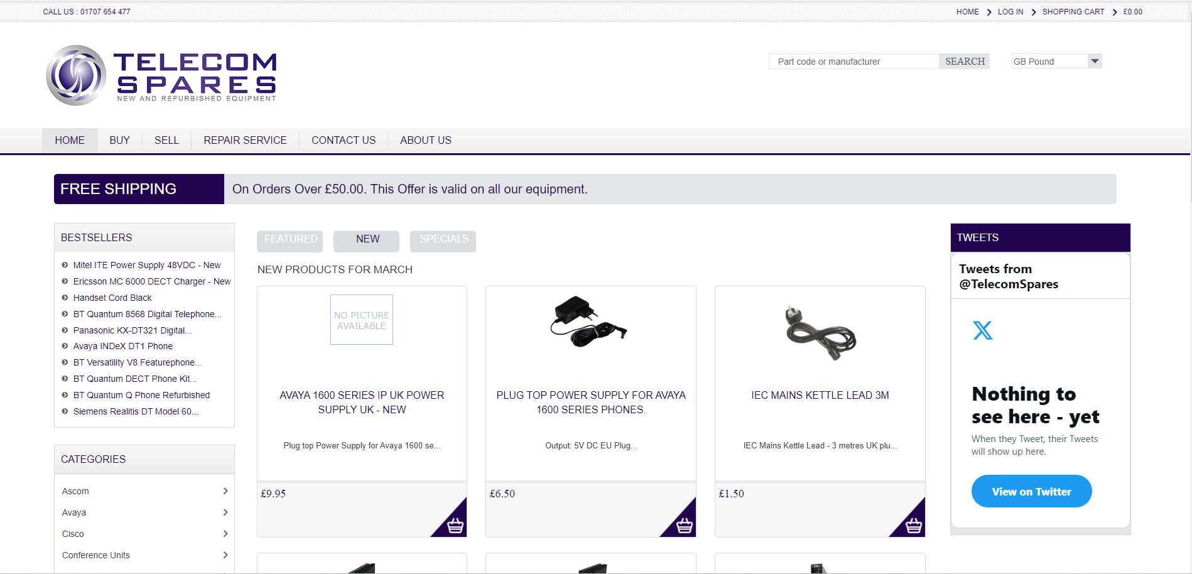Open the GB Pound currency dropdown
The width and height of the screenshot is (1192, 574).
[1094, 61]
